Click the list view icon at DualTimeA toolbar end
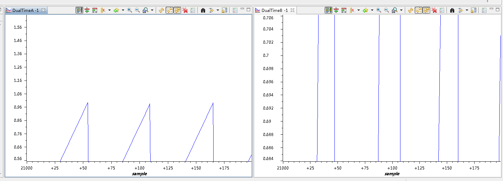Image resolution: width=503 pixels, height=181 pixels. click(x=235, y=10)
